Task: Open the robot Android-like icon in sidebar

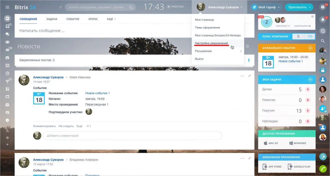Action: tap(7, 105)
